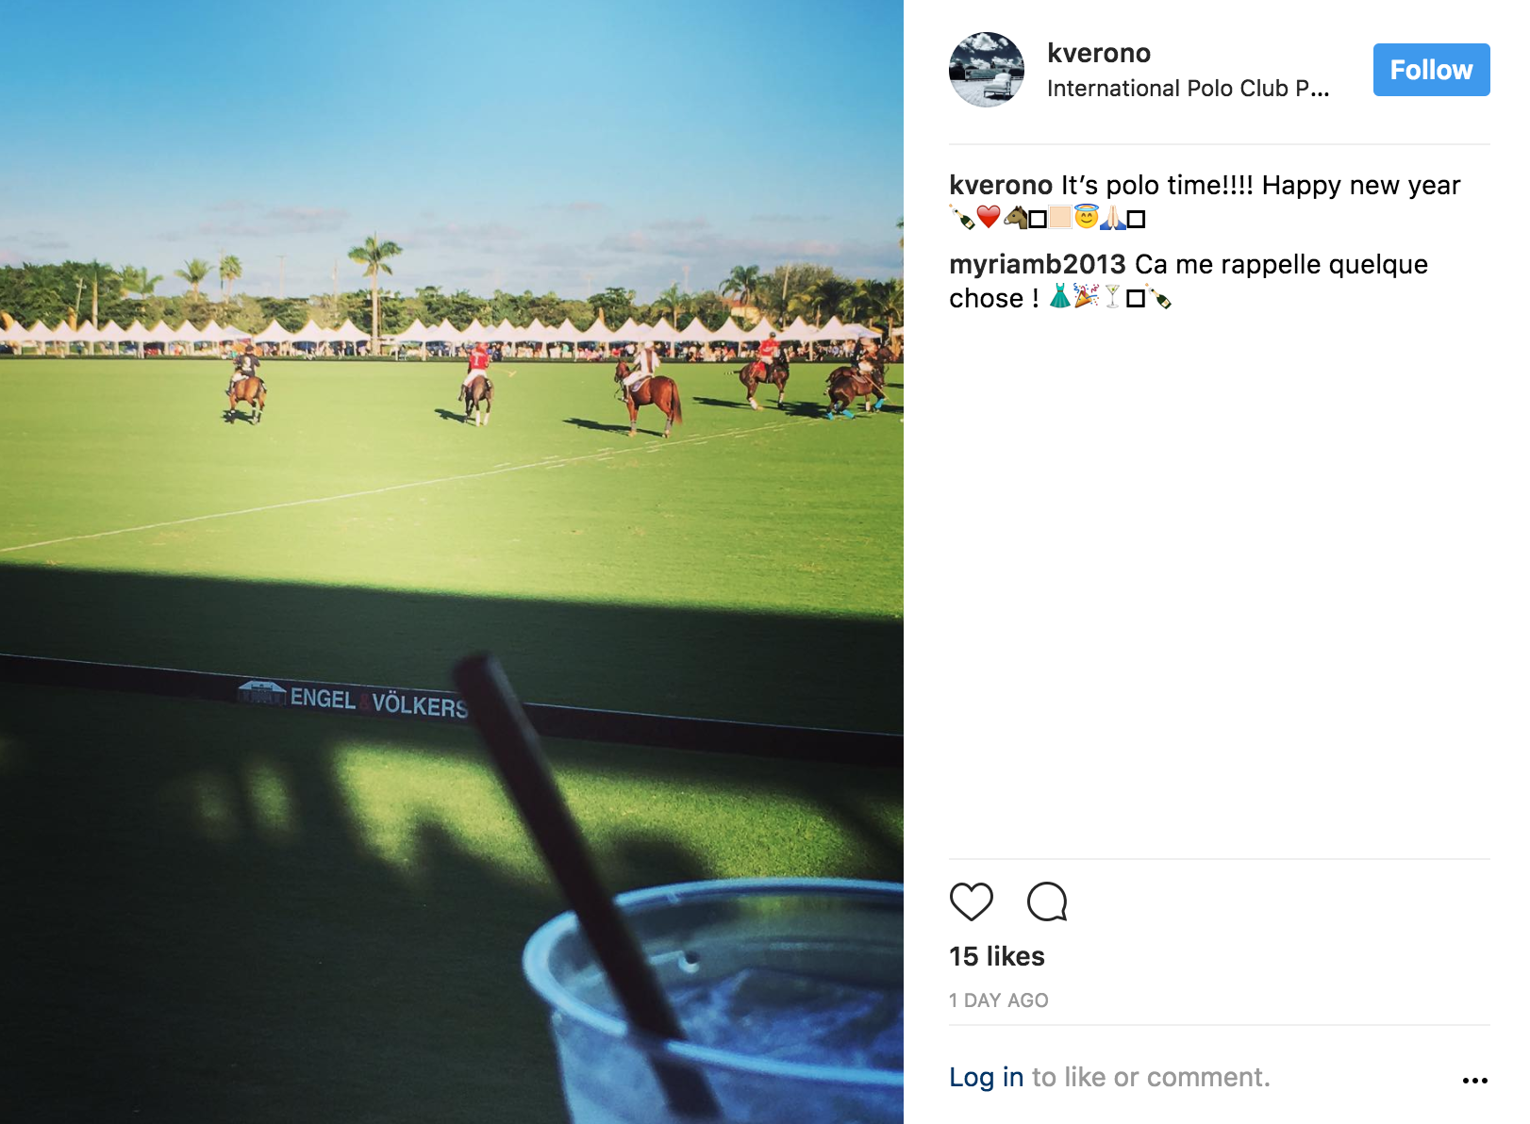
Task: Open myriamb2013 commenter profile
Action: click(1038, 264)
